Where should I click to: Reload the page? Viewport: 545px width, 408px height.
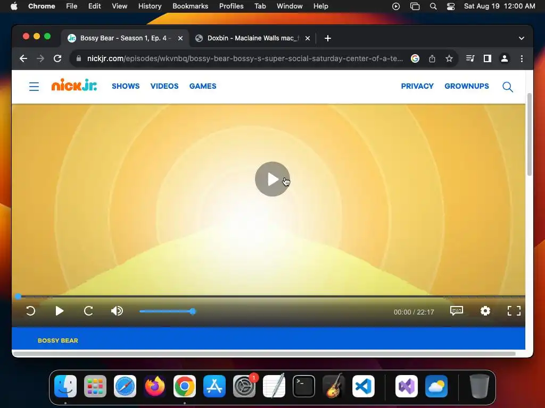[57, 58]
